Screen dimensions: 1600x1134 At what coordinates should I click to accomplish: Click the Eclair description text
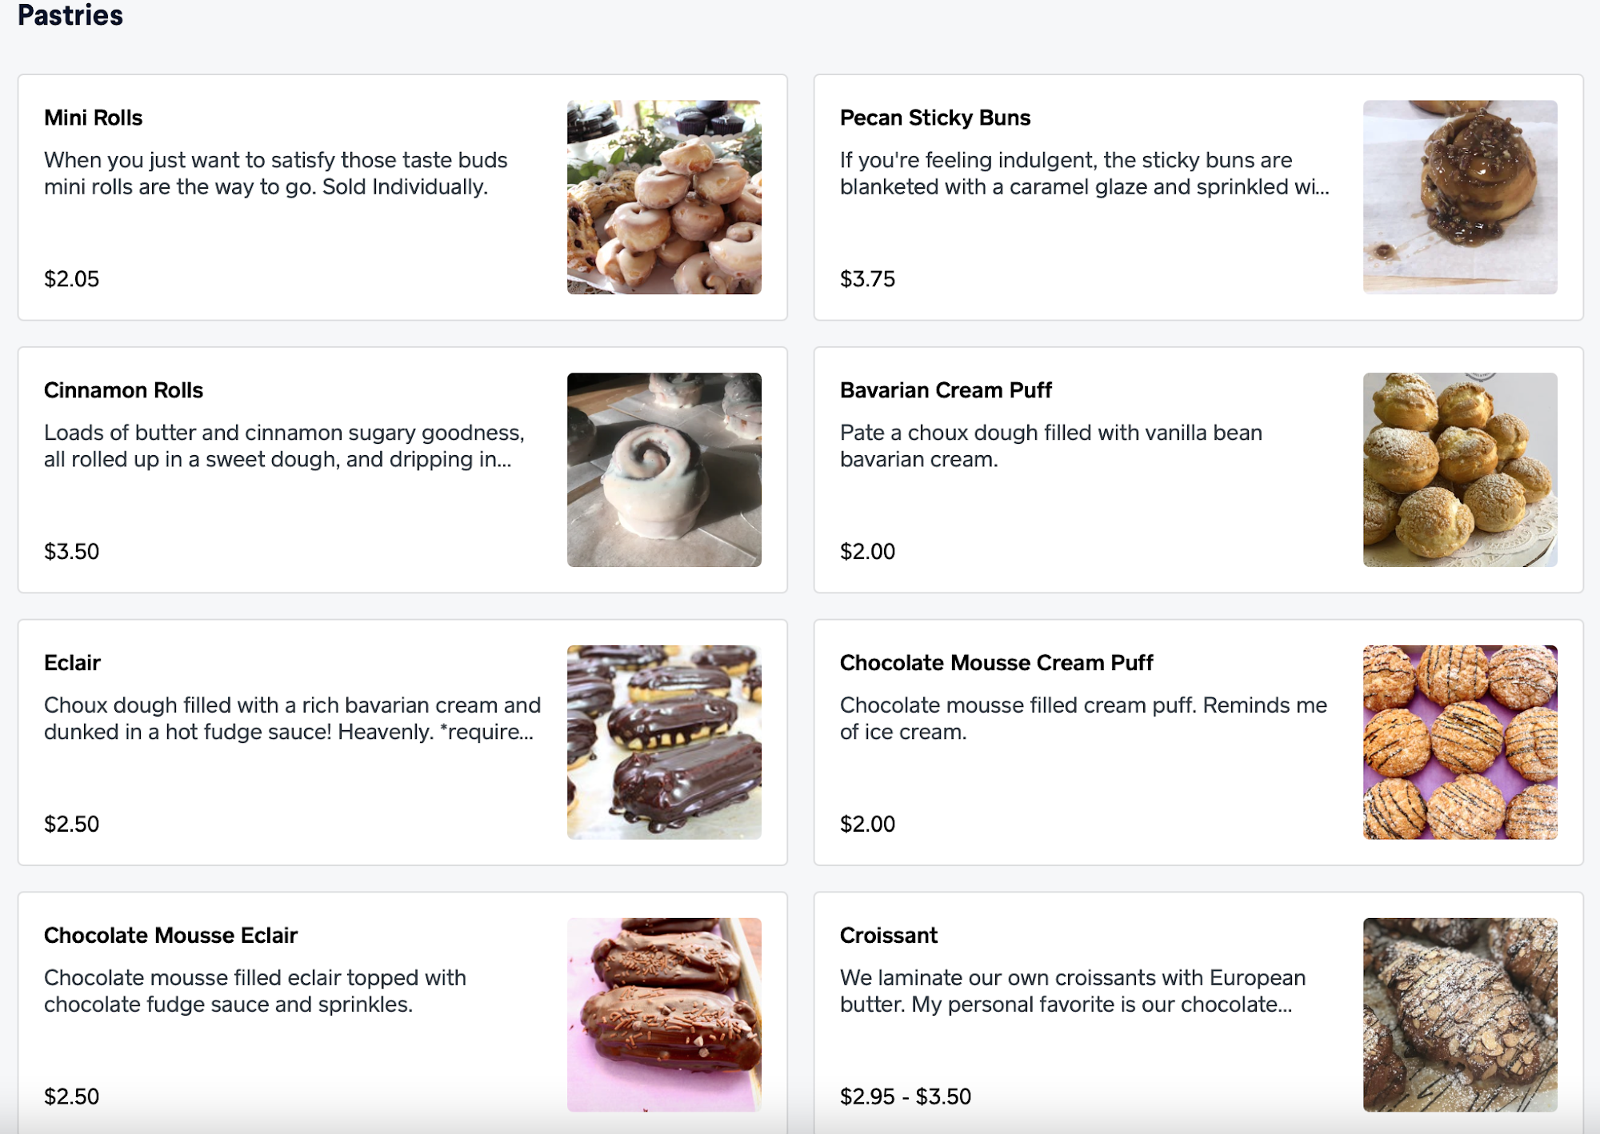tap(292, 718)
